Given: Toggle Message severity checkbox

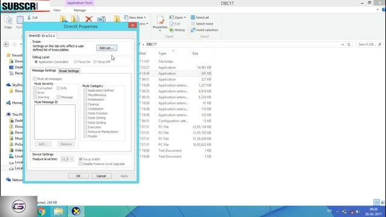Looking at the screenshot, I should coord(59,97).
